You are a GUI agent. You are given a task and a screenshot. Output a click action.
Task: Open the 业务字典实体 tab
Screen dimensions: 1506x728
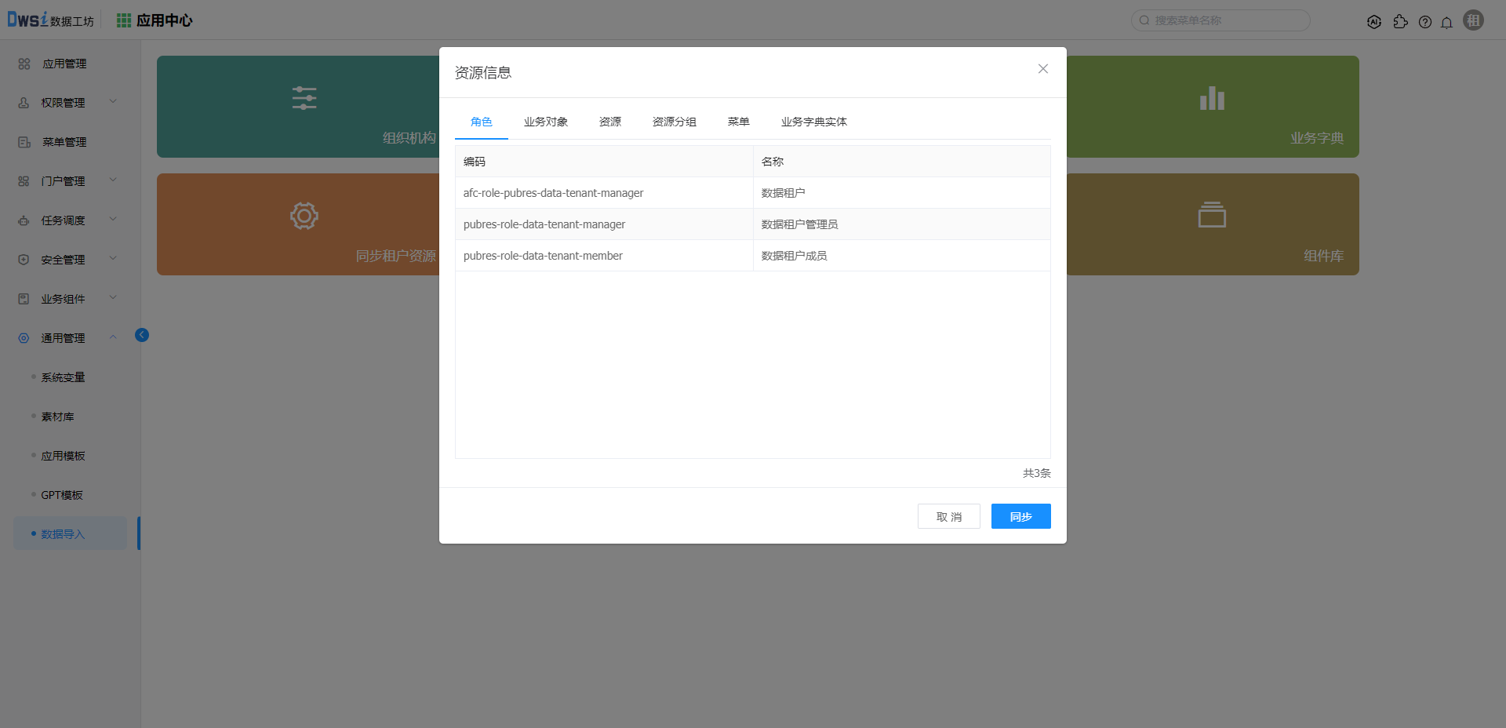click(x=813, y=122)
